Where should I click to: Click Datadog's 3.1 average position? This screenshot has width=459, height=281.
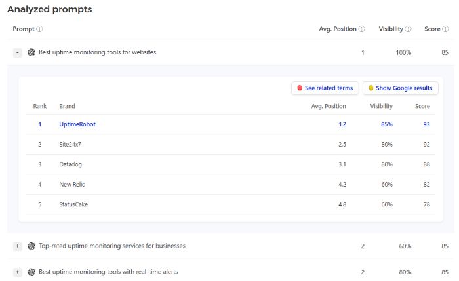[342, 164]
